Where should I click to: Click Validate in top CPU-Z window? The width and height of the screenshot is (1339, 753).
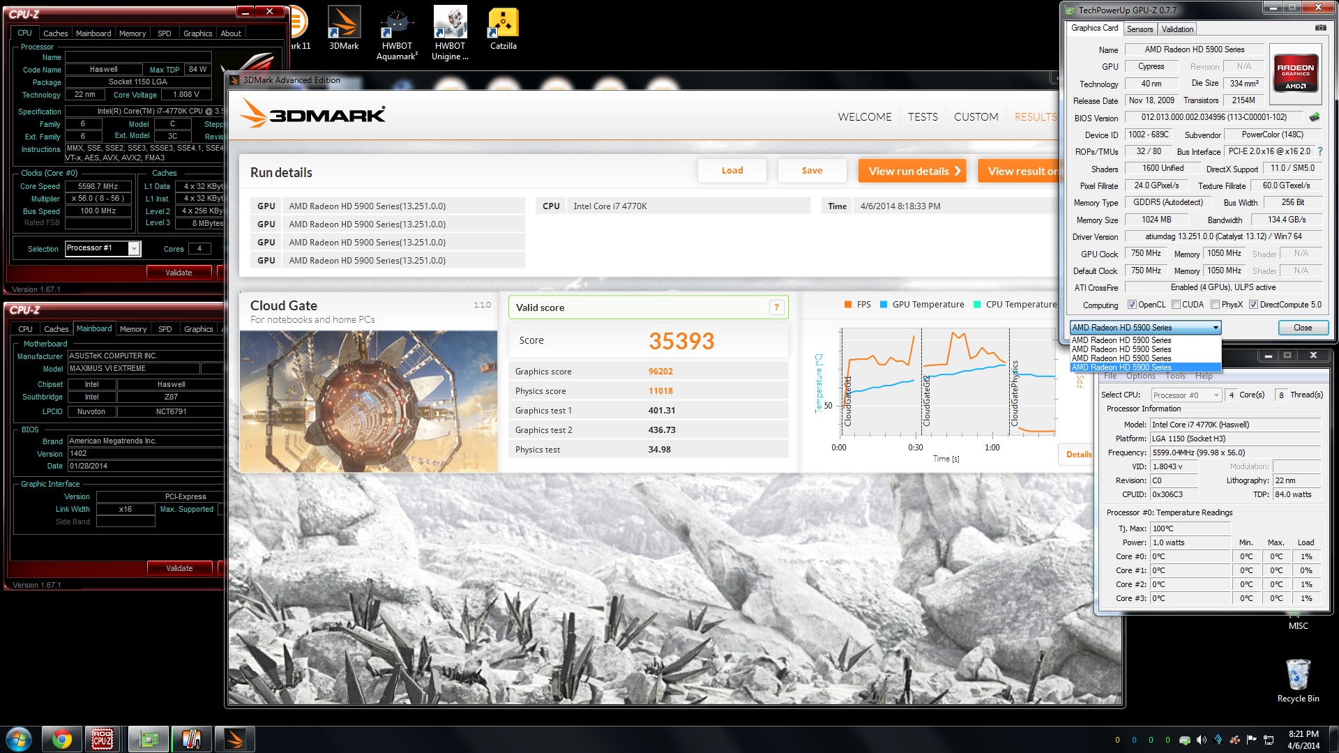tap(179, 273)
